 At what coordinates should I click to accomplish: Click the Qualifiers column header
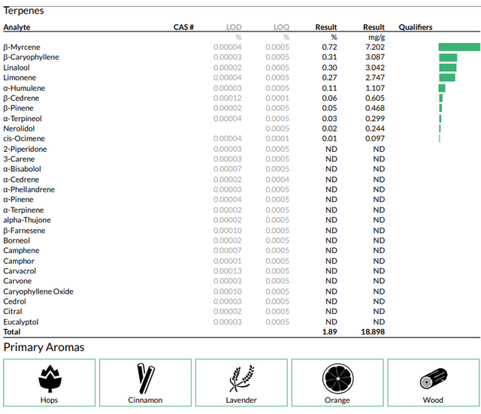click(x=416, y=27)
